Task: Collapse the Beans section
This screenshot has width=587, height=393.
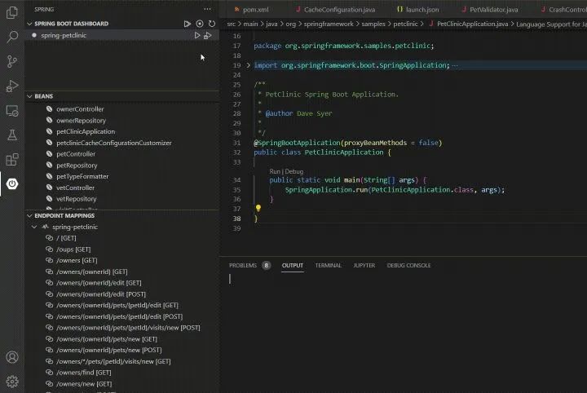Action: (29, 96)
